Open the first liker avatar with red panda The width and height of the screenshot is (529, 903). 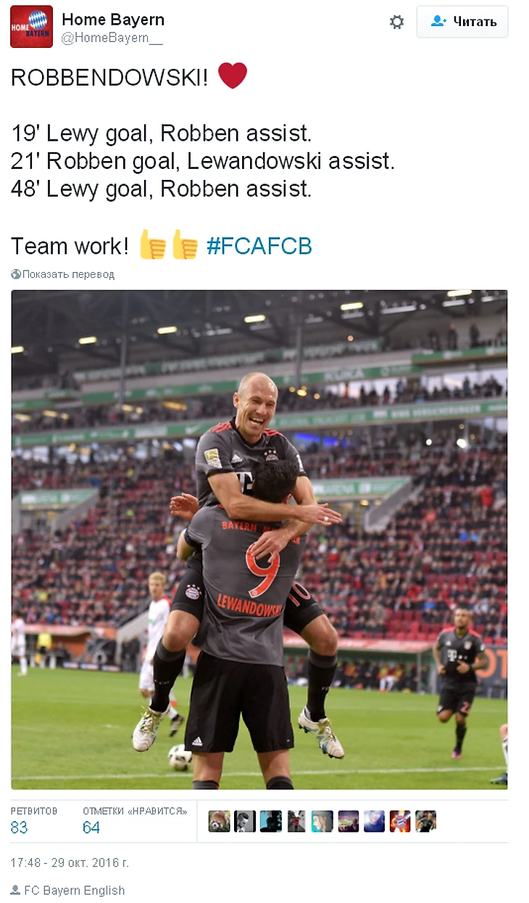[x=219, y=821]
